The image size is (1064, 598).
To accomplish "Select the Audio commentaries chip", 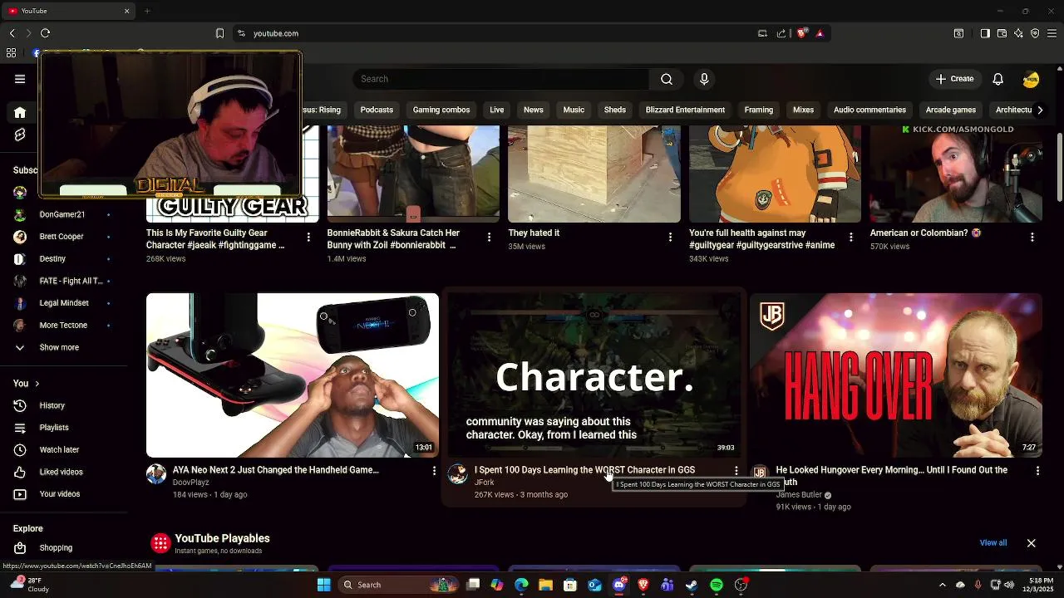I will click(869, 110).
